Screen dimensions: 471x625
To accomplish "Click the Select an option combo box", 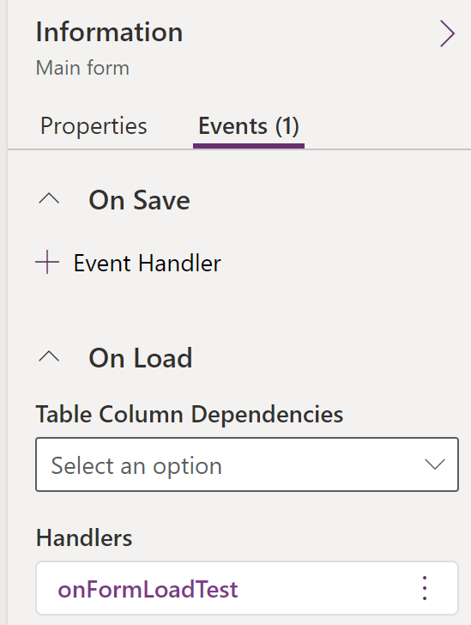I will pyautogui.click(x=247, y=464).
